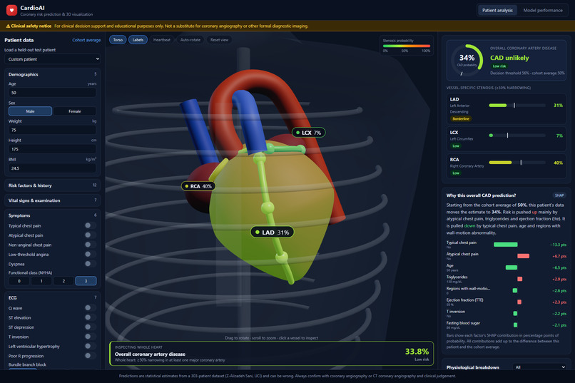
Task: Toggle Low-threshold angina switch
Action: 90,254
